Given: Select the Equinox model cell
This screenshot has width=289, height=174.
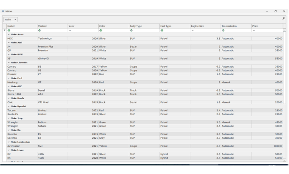Looking at the screenshot, I should pyautogui.click(x=22, y=74).
